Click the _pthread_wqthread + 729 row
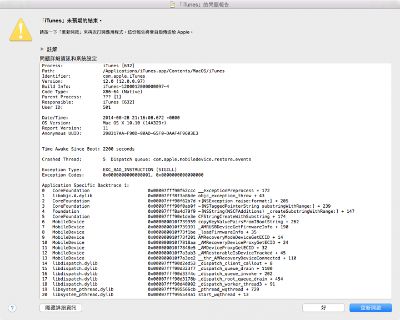 151,289
